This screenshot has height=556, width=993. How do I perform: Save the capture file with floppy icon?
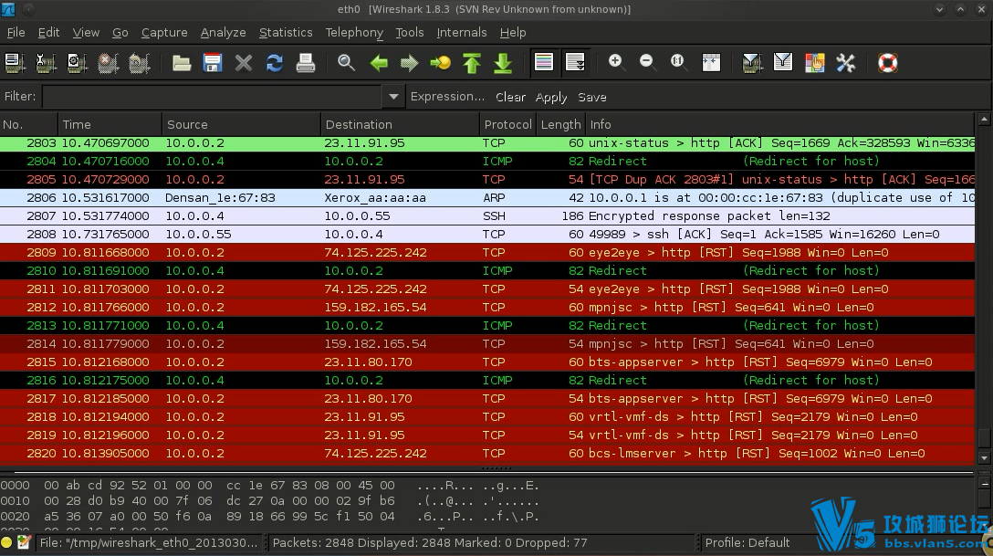pyautogui.click(x=213, y=63)
